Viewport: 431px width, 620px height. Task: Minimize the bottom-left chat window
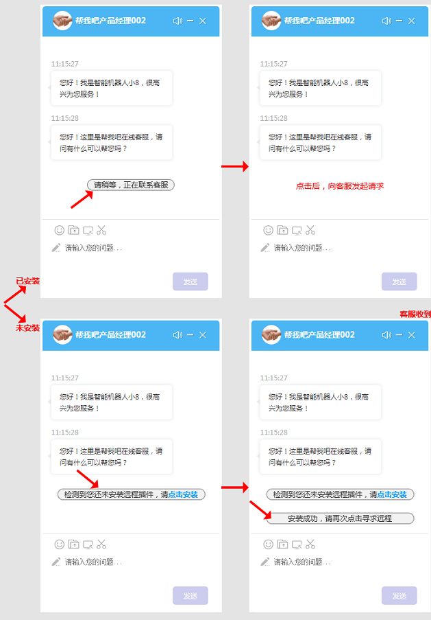coord(190,335)
